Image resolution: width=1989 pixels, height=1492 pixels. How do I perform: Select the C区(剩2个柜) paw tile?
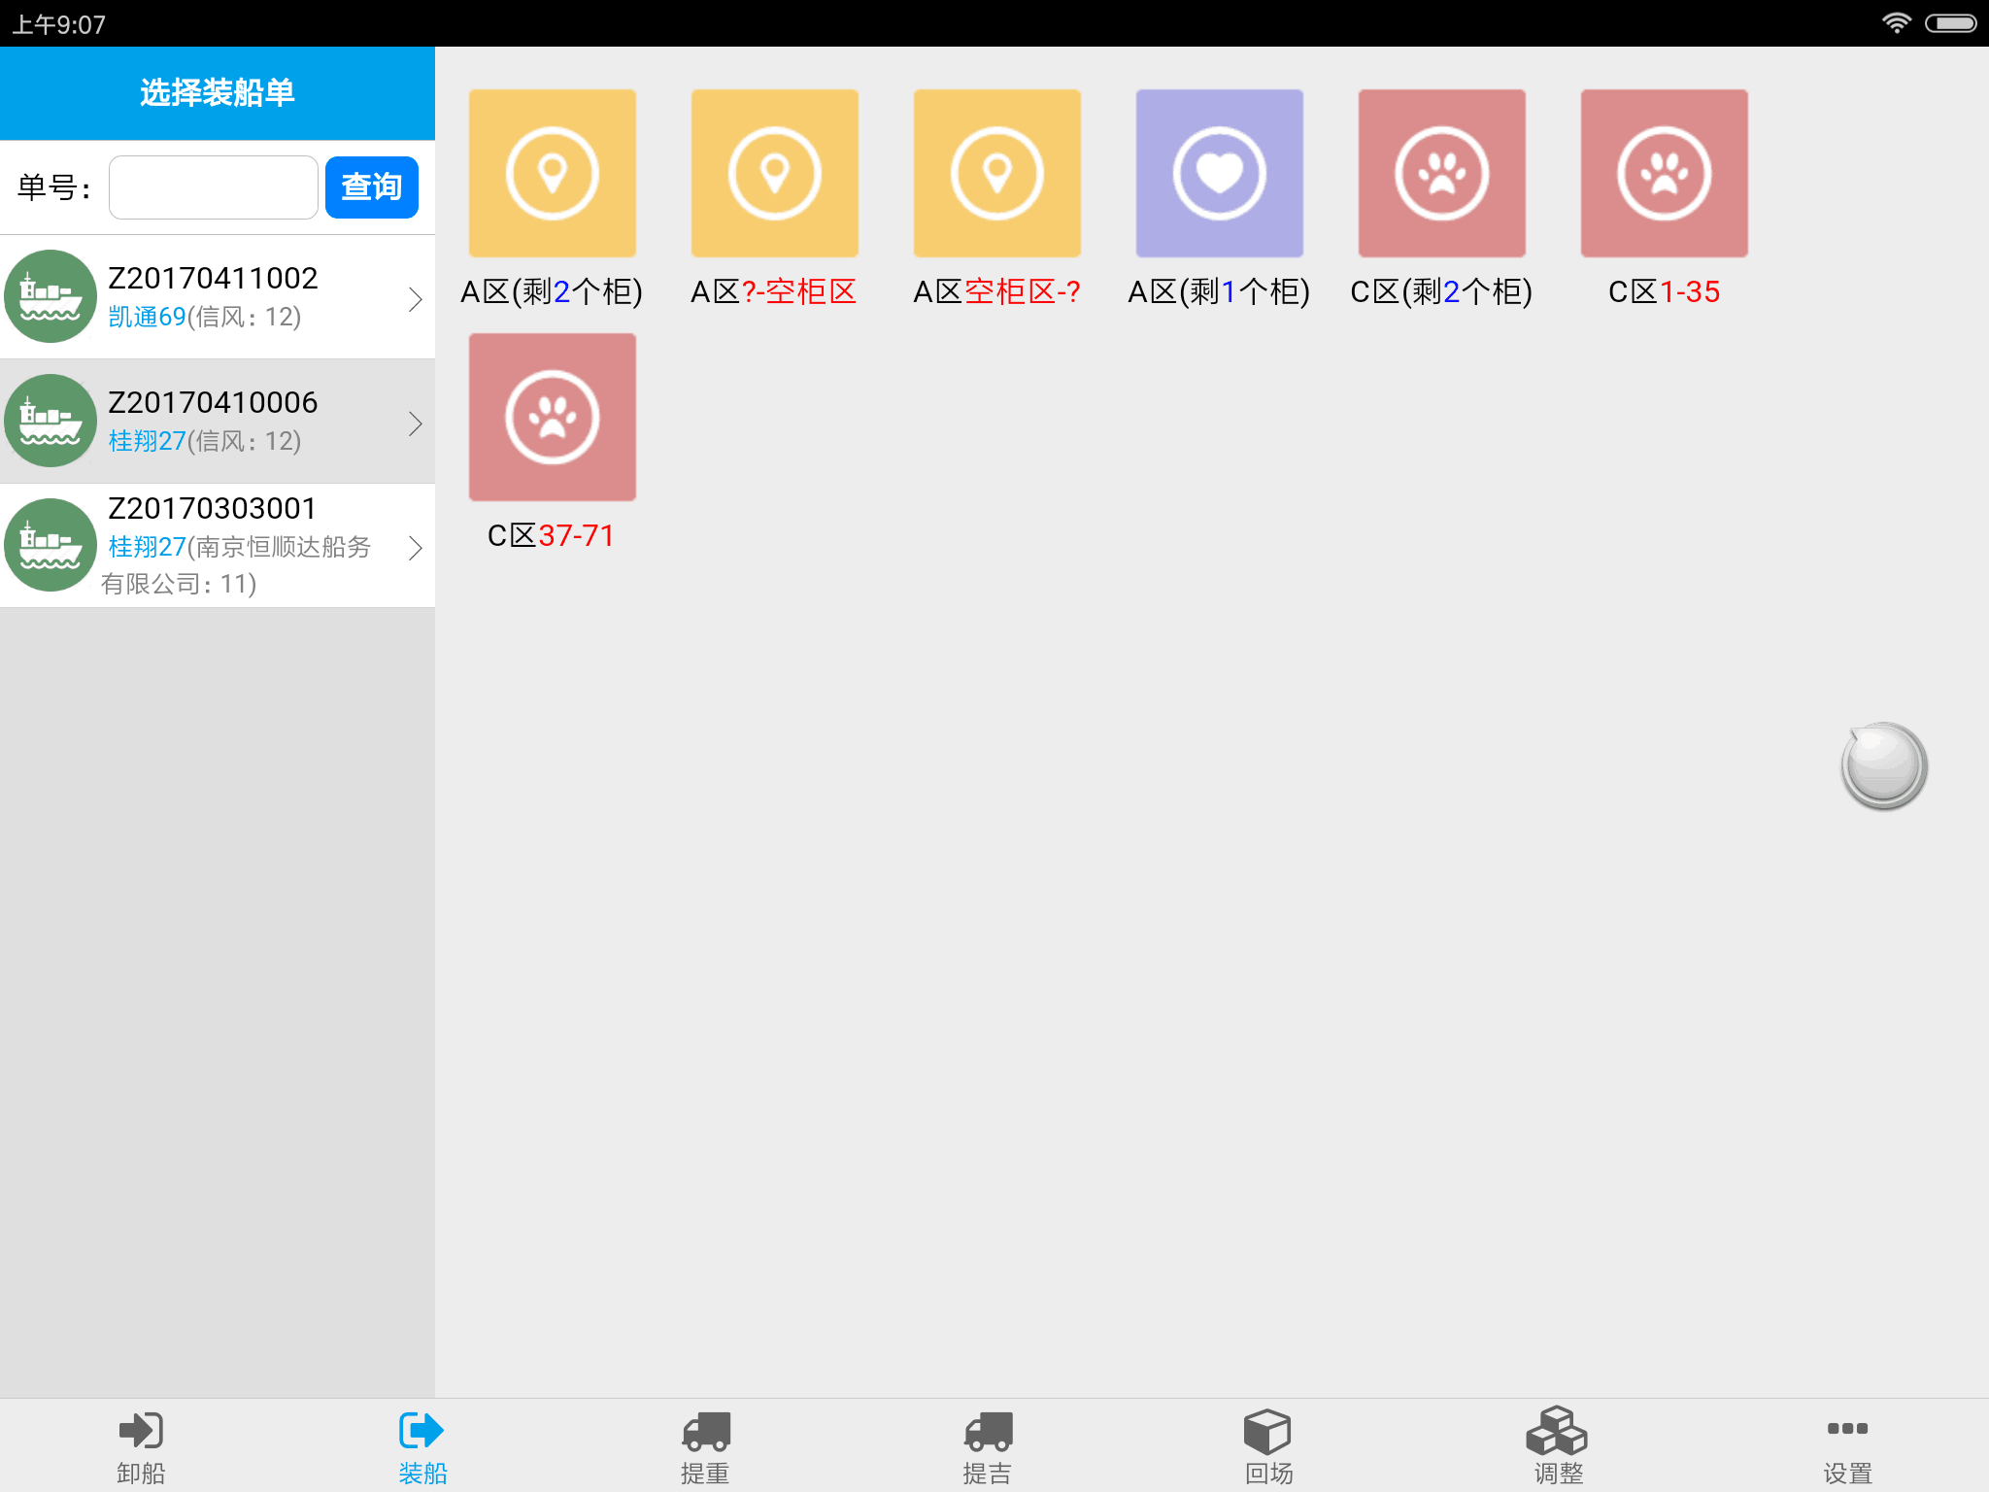(1441, 174)
